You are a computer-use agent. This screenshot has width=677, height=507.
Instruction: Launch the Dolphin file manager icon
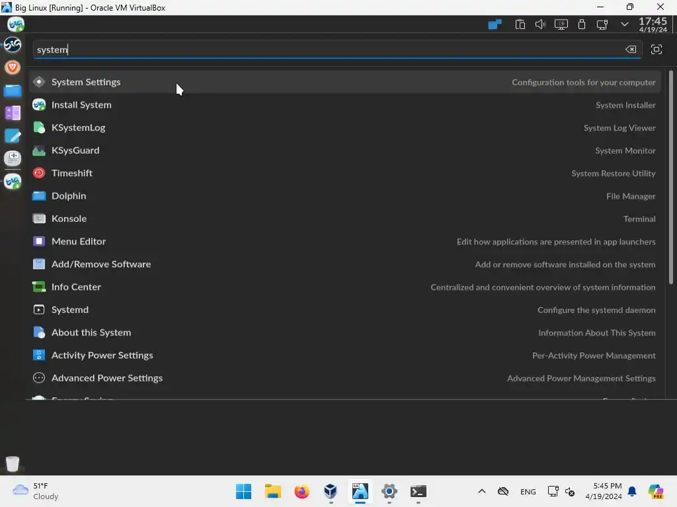[x=39, y=196]
